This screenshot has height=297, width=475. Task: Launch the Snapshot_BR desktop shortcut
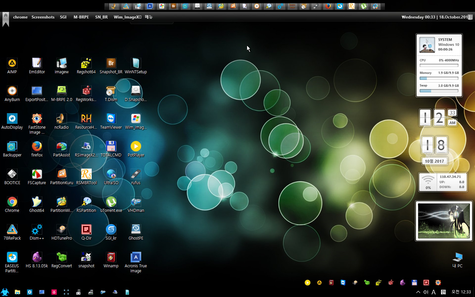click(x=111, y=66)
